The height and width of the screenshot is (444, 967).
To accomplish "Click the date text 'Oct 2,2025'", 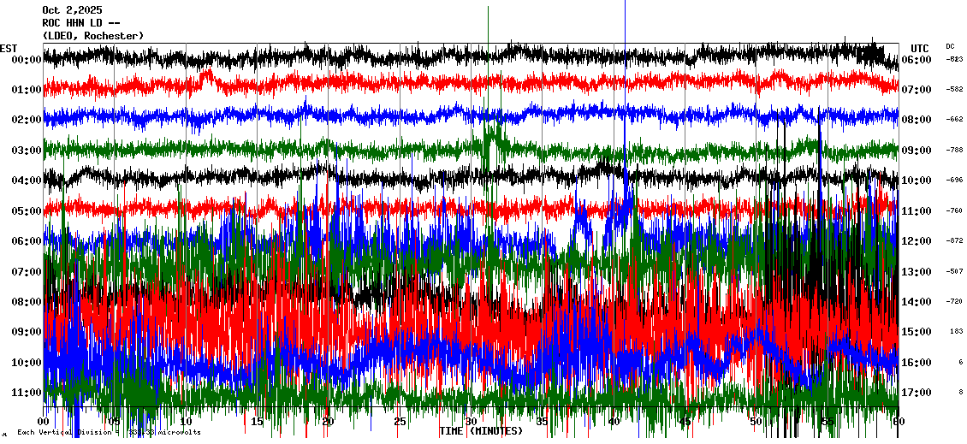I will pyautogui.click(x=72, y=10).
